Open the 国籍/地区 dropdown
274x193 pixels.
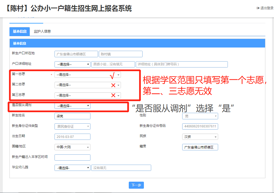pos(72,147)
